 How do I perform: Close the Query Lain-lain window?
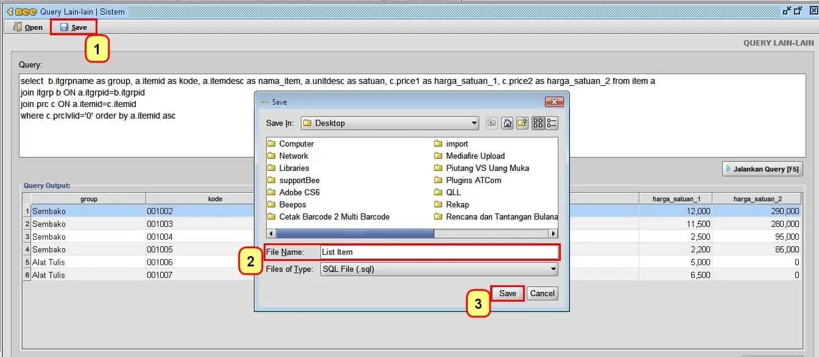click(x=814, y=10)
